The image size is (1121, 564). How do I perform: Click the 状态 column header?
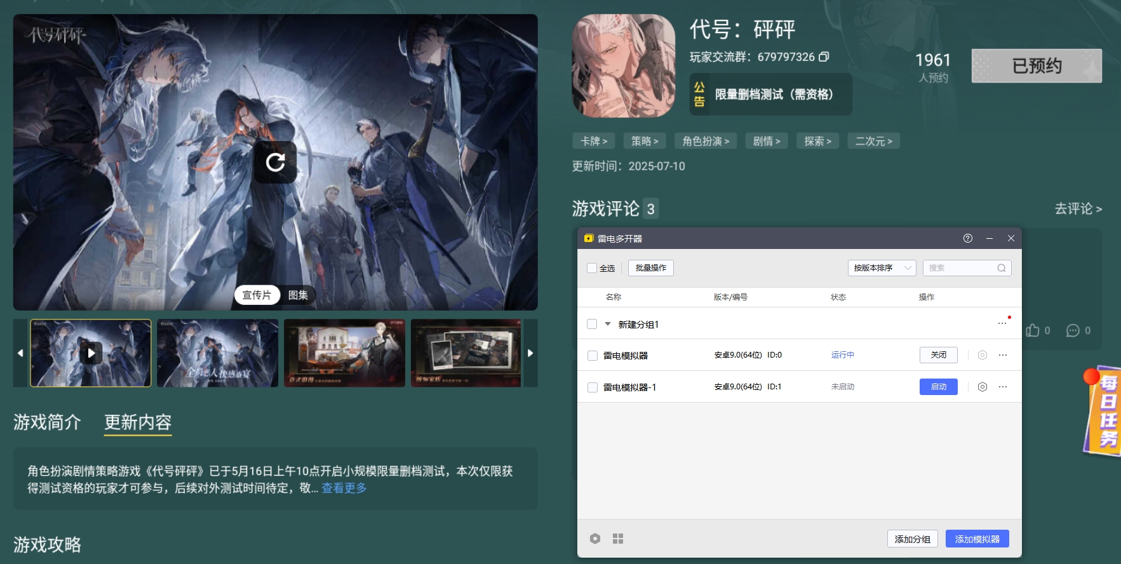(838, 297)
